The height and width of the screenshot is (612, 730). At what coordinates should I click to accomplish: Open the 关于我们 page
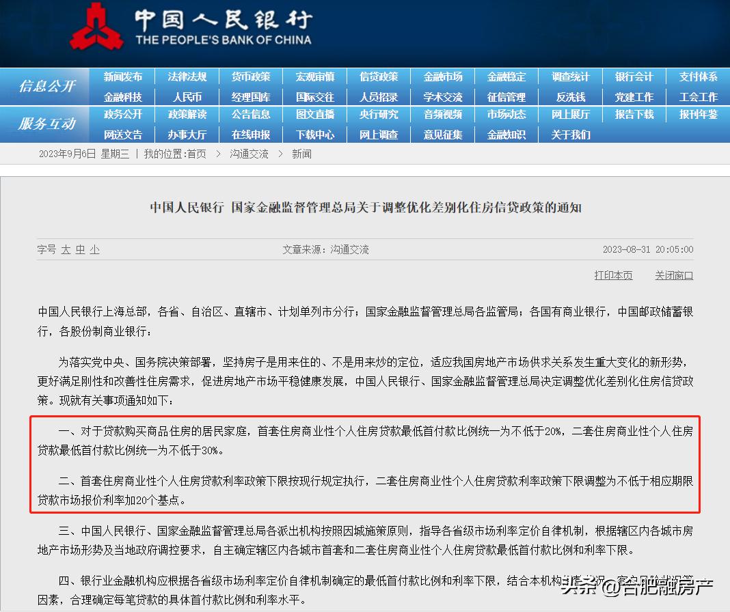570,135
